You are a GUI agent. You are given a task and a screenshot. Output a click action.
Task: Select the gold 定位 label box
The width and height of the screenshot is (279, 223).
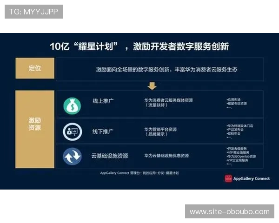35,68
